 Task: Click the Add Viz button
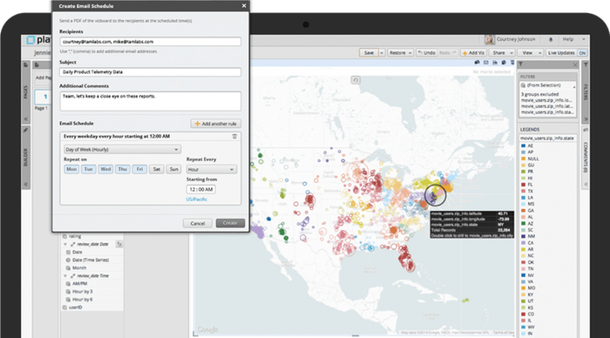click(x=473, y=53)
